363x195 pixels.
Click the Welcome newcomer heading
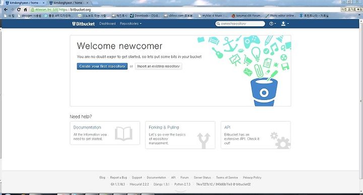(119, 46)
